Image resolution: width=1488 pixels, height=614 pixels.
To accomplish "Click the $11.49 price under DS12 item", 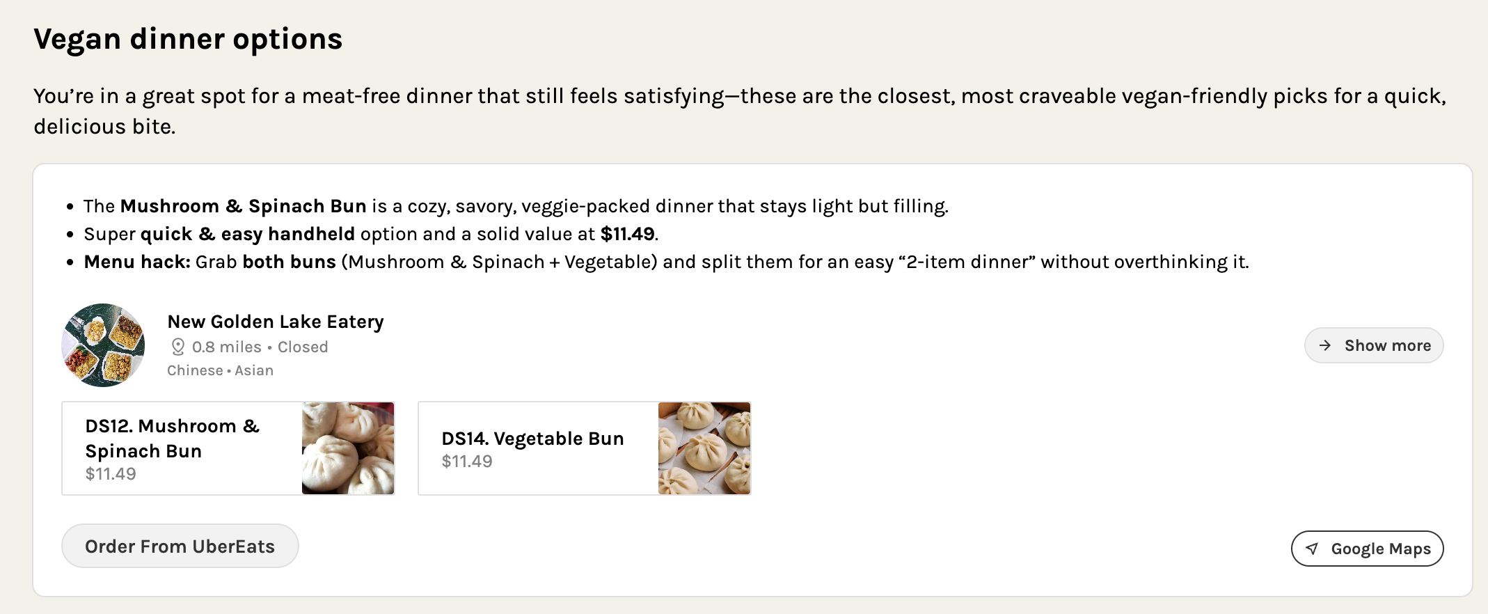I will click(111, 474).
